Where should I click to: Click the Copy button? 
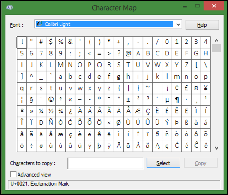pos(201,163)
